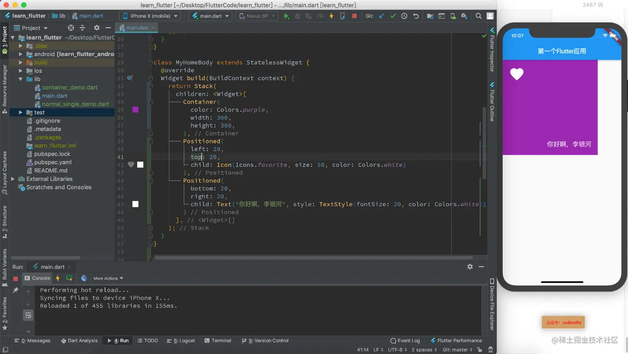Click the purple color swatch in gutter
Viewport: 628px width, 354px height.
pyautogui.click(x=135, y=110)
